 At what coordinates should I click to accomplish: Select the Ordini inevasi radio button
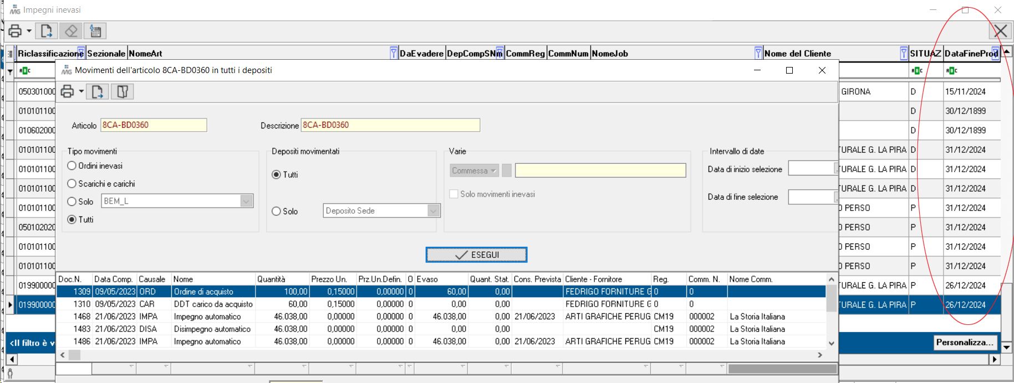point(72,165)
